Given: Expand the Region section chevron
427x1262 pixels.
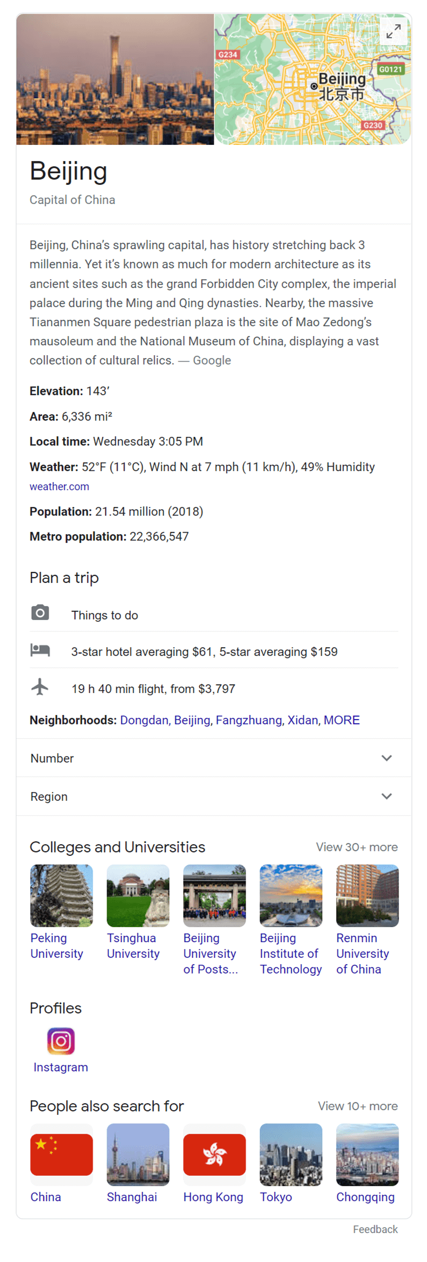Looking at the screenshot, I should 386,796.
